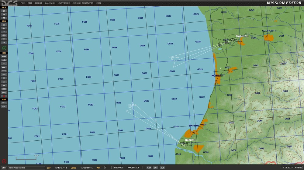Click grid square label FG95

112,20
